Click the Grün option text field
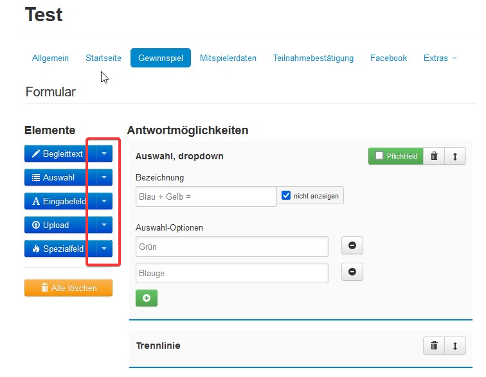Screen dimensions: 486x377 click(231, 247)
